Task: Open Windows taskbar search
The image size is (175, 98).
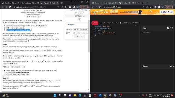Action: pyautogui.click(x=60, y=95)
